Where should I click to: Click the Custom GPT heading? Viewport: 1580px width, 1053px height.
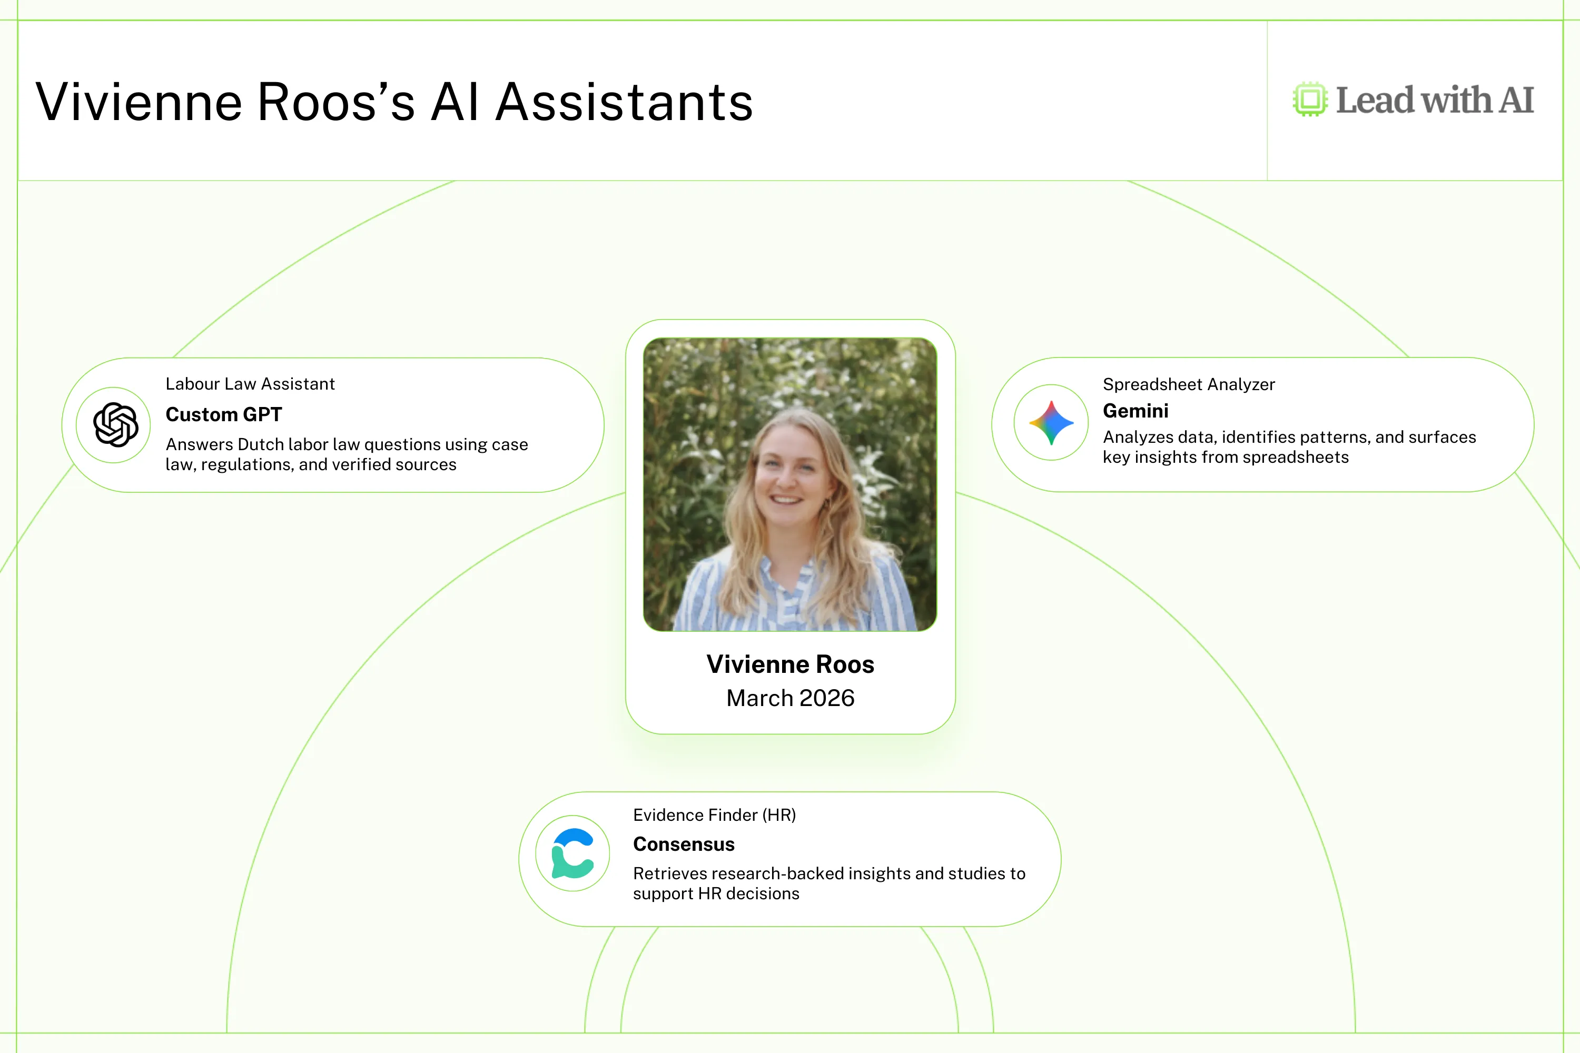point(224,414)
